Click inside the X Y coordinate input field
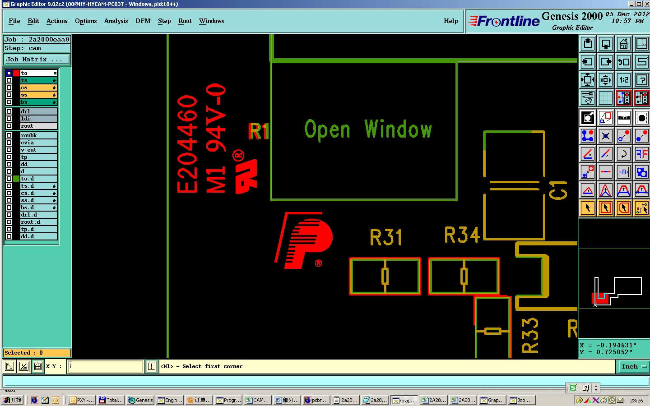The height and width of the screenshot is (406, 650). coord(106,366)
